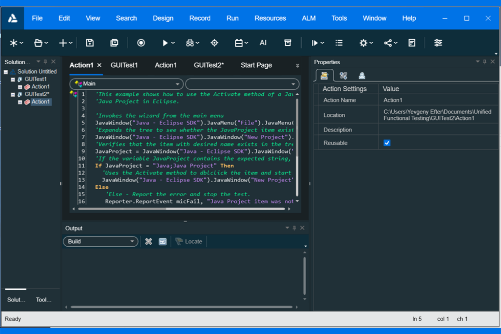Click the step run toolbar icon
501x334 pixels.
(315, 43)
